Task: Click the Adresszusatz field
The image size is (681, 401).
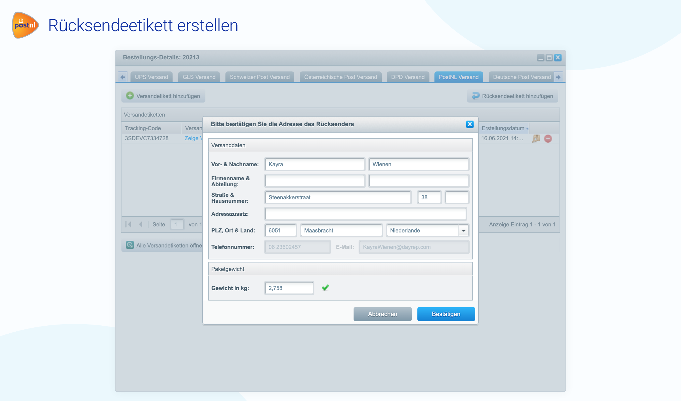Action: (x=365, y=214)
